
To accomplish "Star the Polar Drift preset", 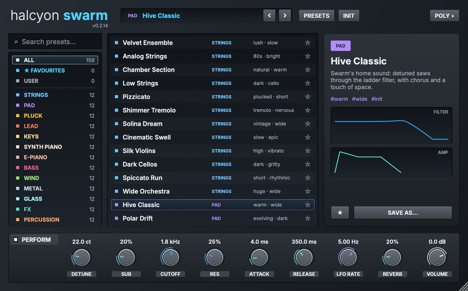I will [x=308, y=218].
